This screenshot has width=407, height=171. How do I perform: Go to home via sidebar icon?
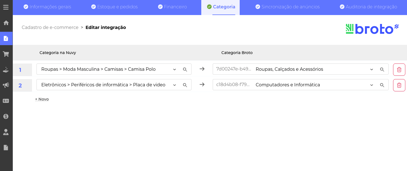[x=6, y=23]
